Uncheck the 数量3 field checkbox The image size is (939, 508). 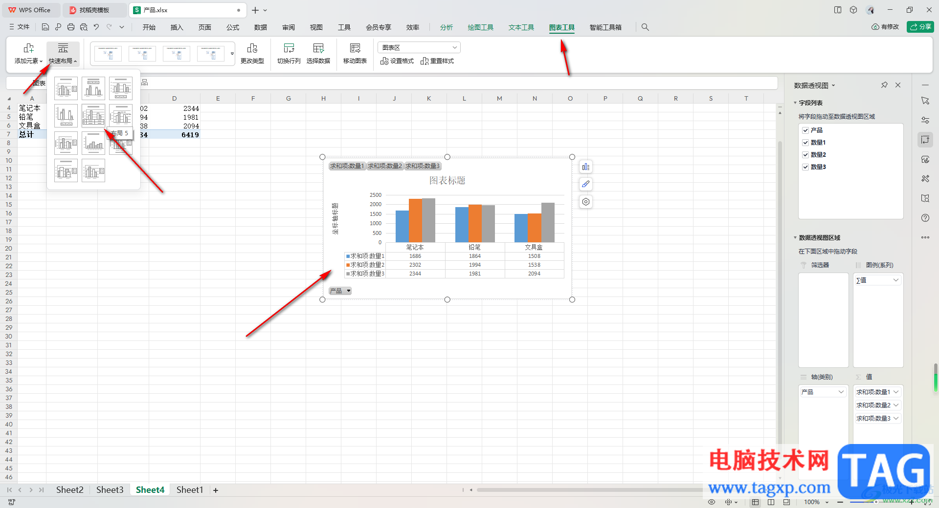[x=805, y=167]
